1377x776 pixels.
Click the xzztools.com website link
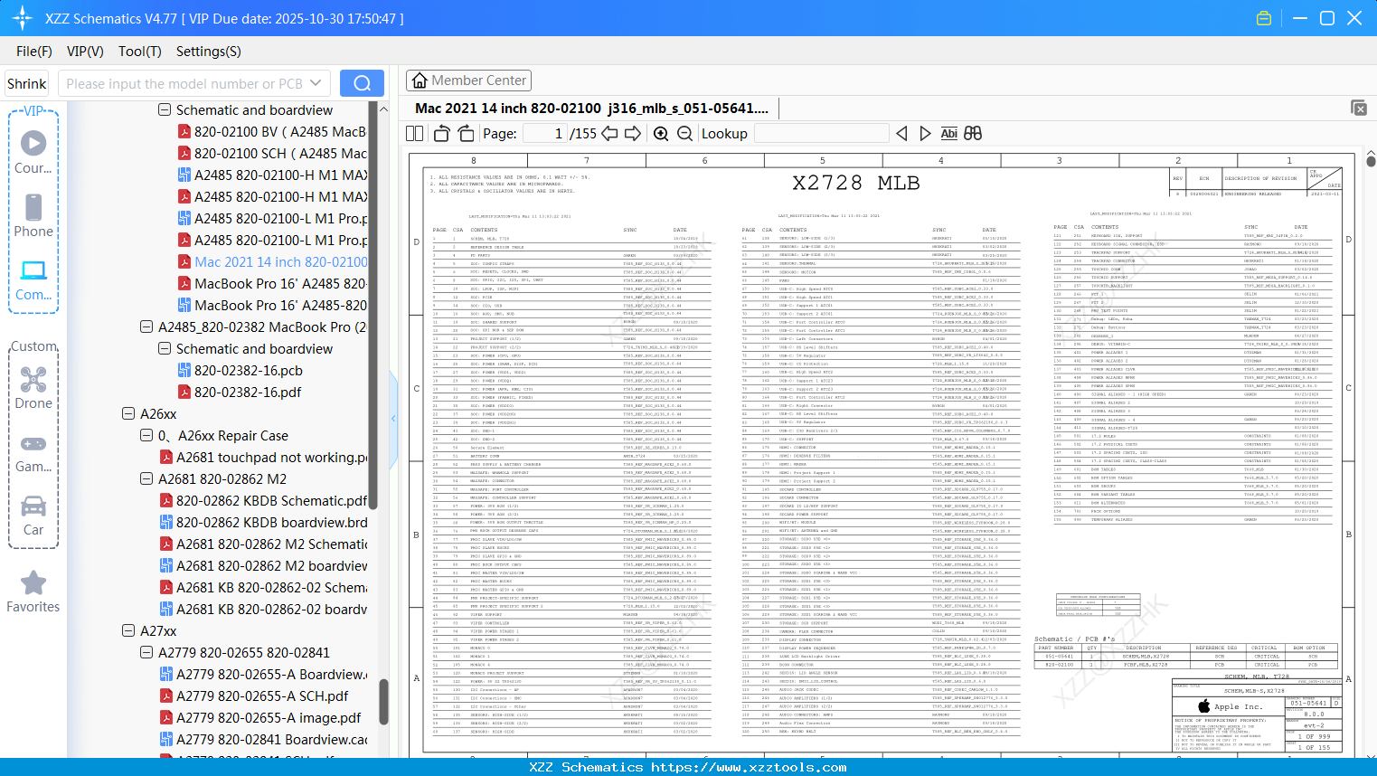pyautogui.click(x=749, y=767)
